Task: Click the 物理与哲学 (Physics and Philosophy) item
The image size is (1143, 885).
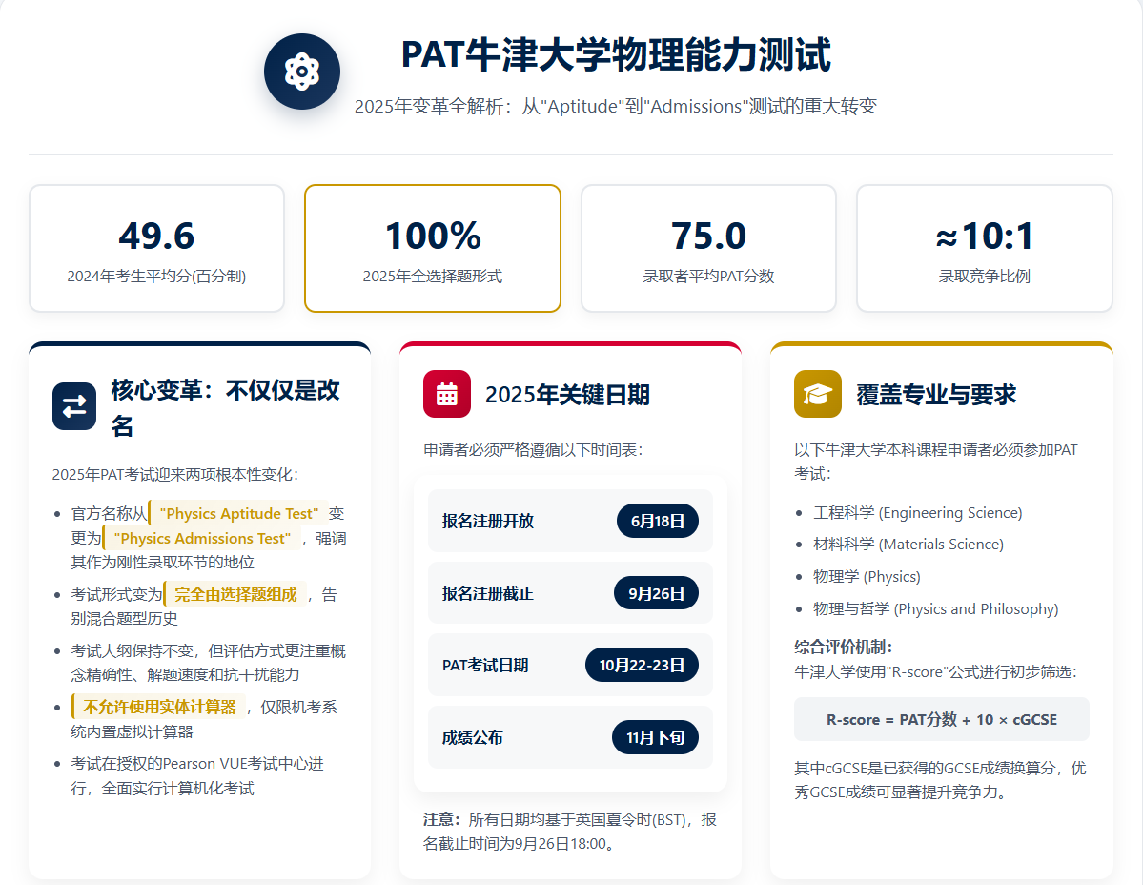Action: point(935,608)
